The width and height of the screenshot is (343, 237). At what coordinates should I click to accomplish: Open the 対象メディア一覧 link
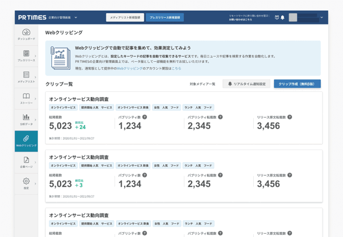202,84
